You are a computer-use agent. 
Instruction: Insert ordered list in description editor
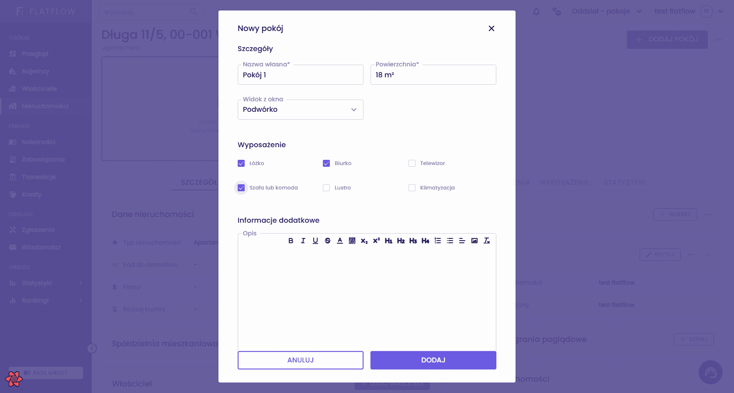(x=438, y=241)
